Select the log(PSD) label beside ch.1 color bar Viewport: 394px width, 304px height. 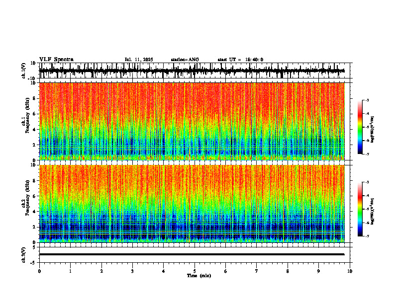(x=372, y=129)
